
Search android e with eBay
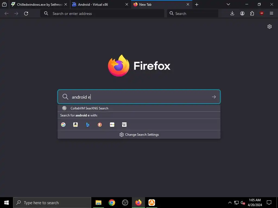(x=112, y=125)
